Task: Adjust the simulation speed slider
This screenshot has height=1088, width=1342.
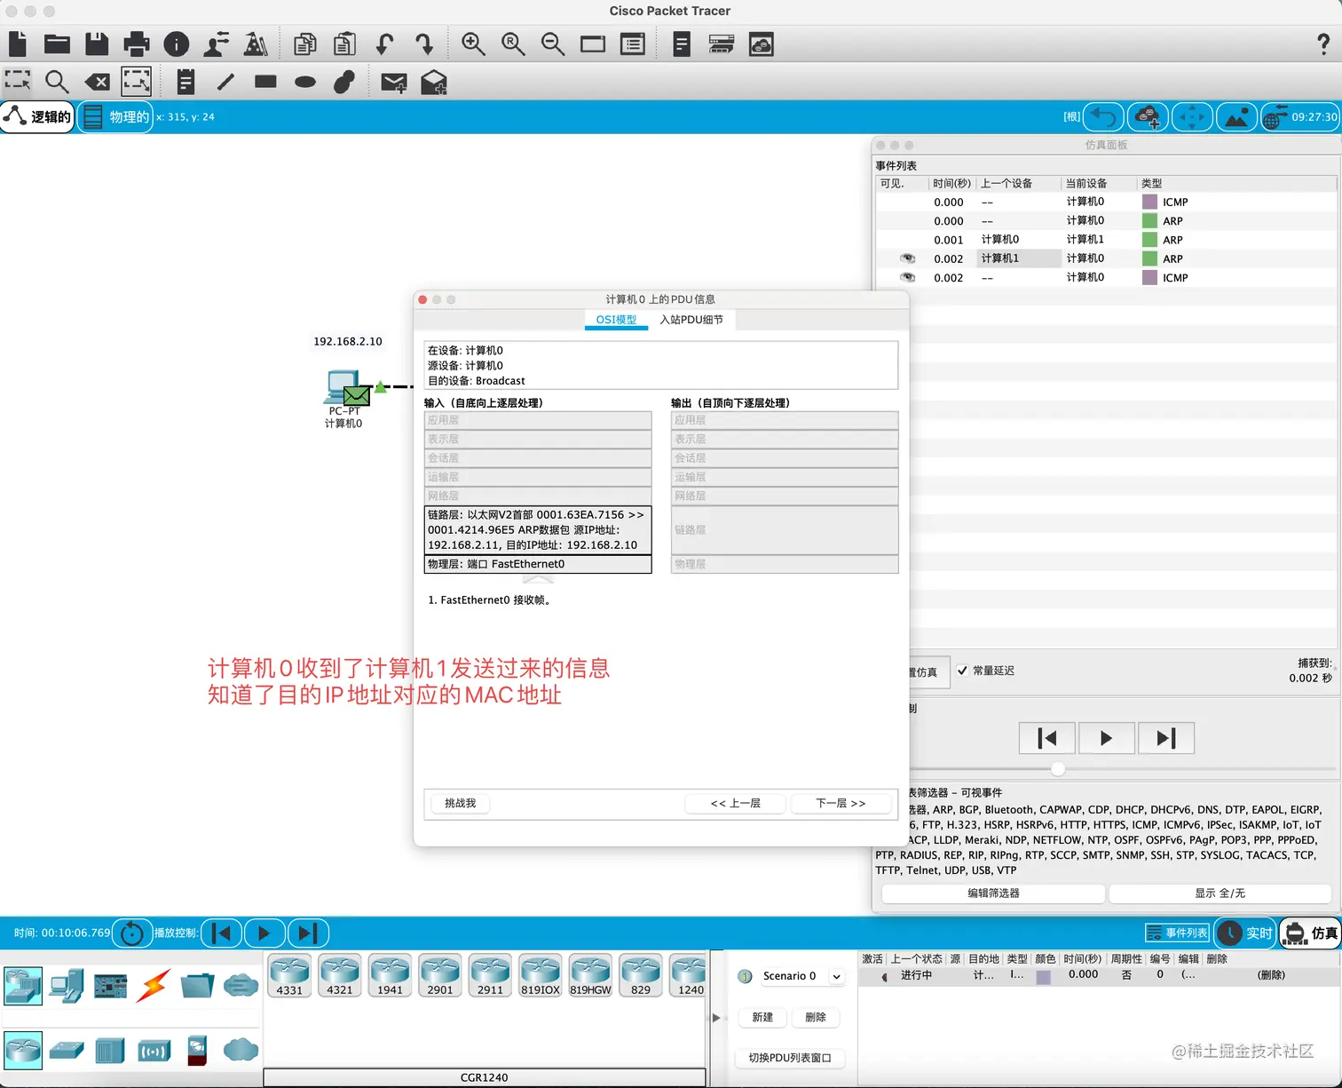Action: tap(1058, 769)
